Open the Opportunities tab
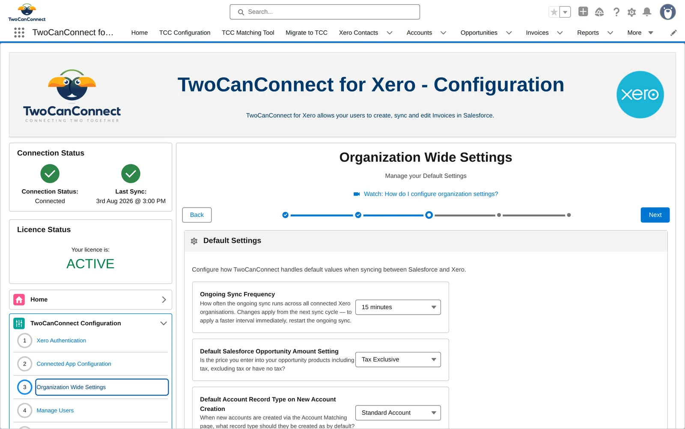Screen dimensions: 685x429 pyautogui.click(x=479, y=33)
